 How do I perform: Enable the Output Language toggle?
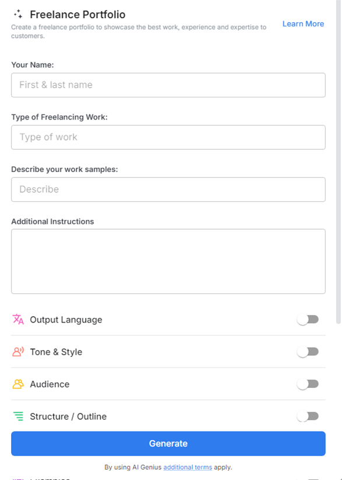click(308, 319)
